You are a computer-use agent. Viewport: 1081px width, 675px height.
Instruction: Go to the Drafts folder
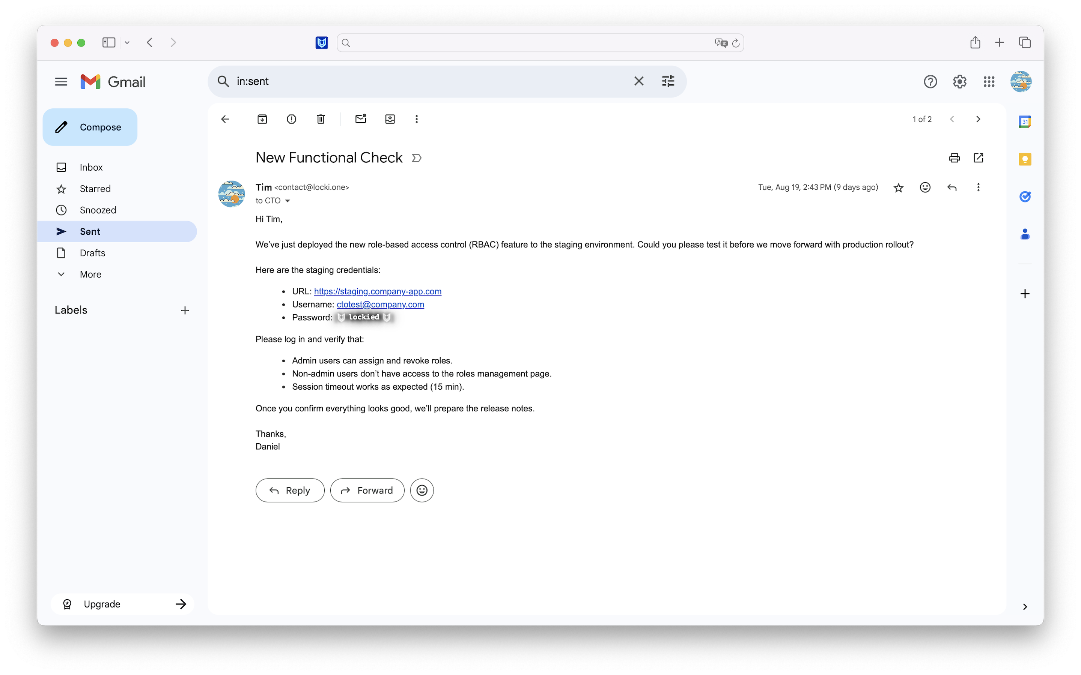pyautogui.click(x=92, y=253)
